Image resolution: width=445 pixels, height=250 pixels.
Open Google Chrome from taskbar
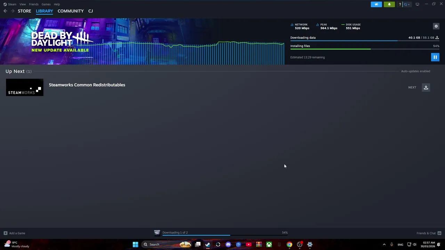tap(289, 244)
